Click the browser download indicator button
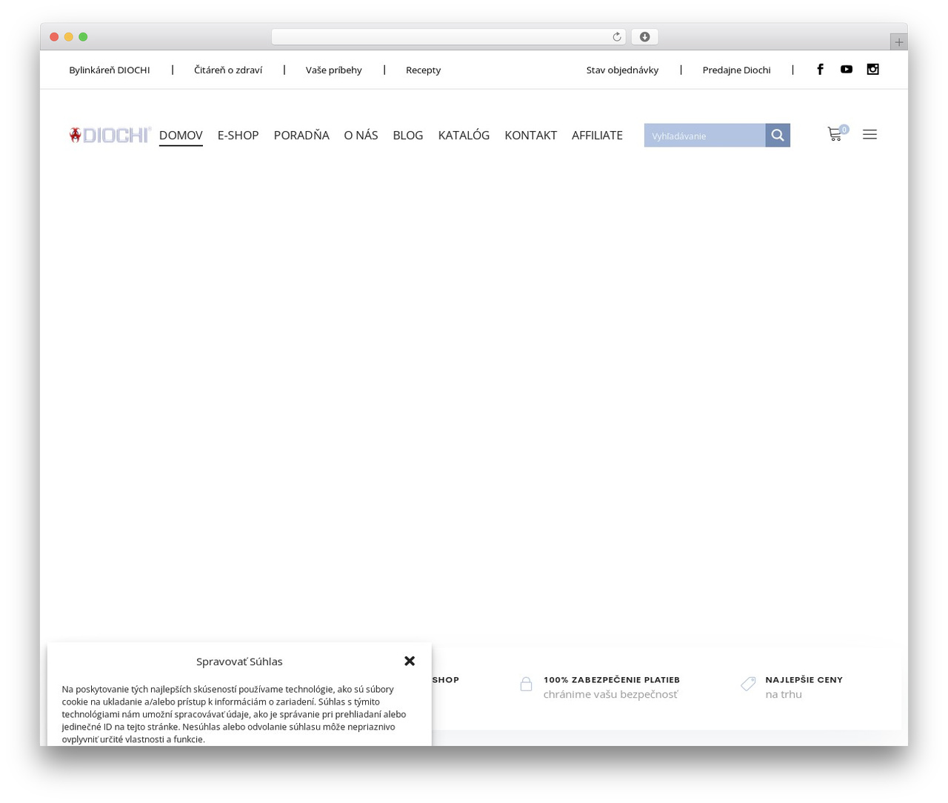 pos(645,37)
